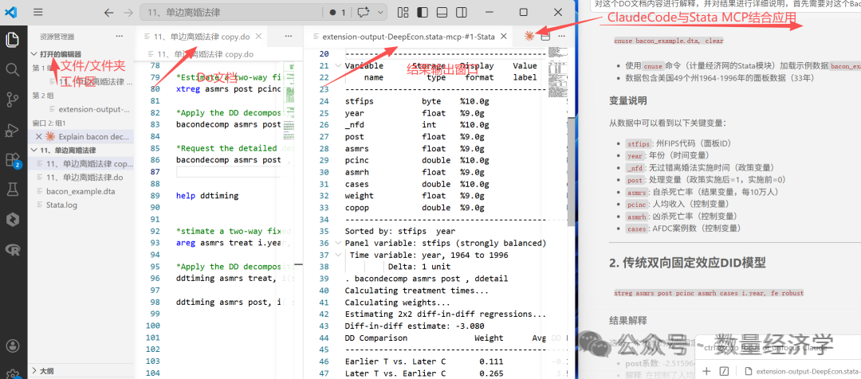Expand the 大纲 outline section
The width and height of the screenshot is (861, 379).
pos(47,371)
